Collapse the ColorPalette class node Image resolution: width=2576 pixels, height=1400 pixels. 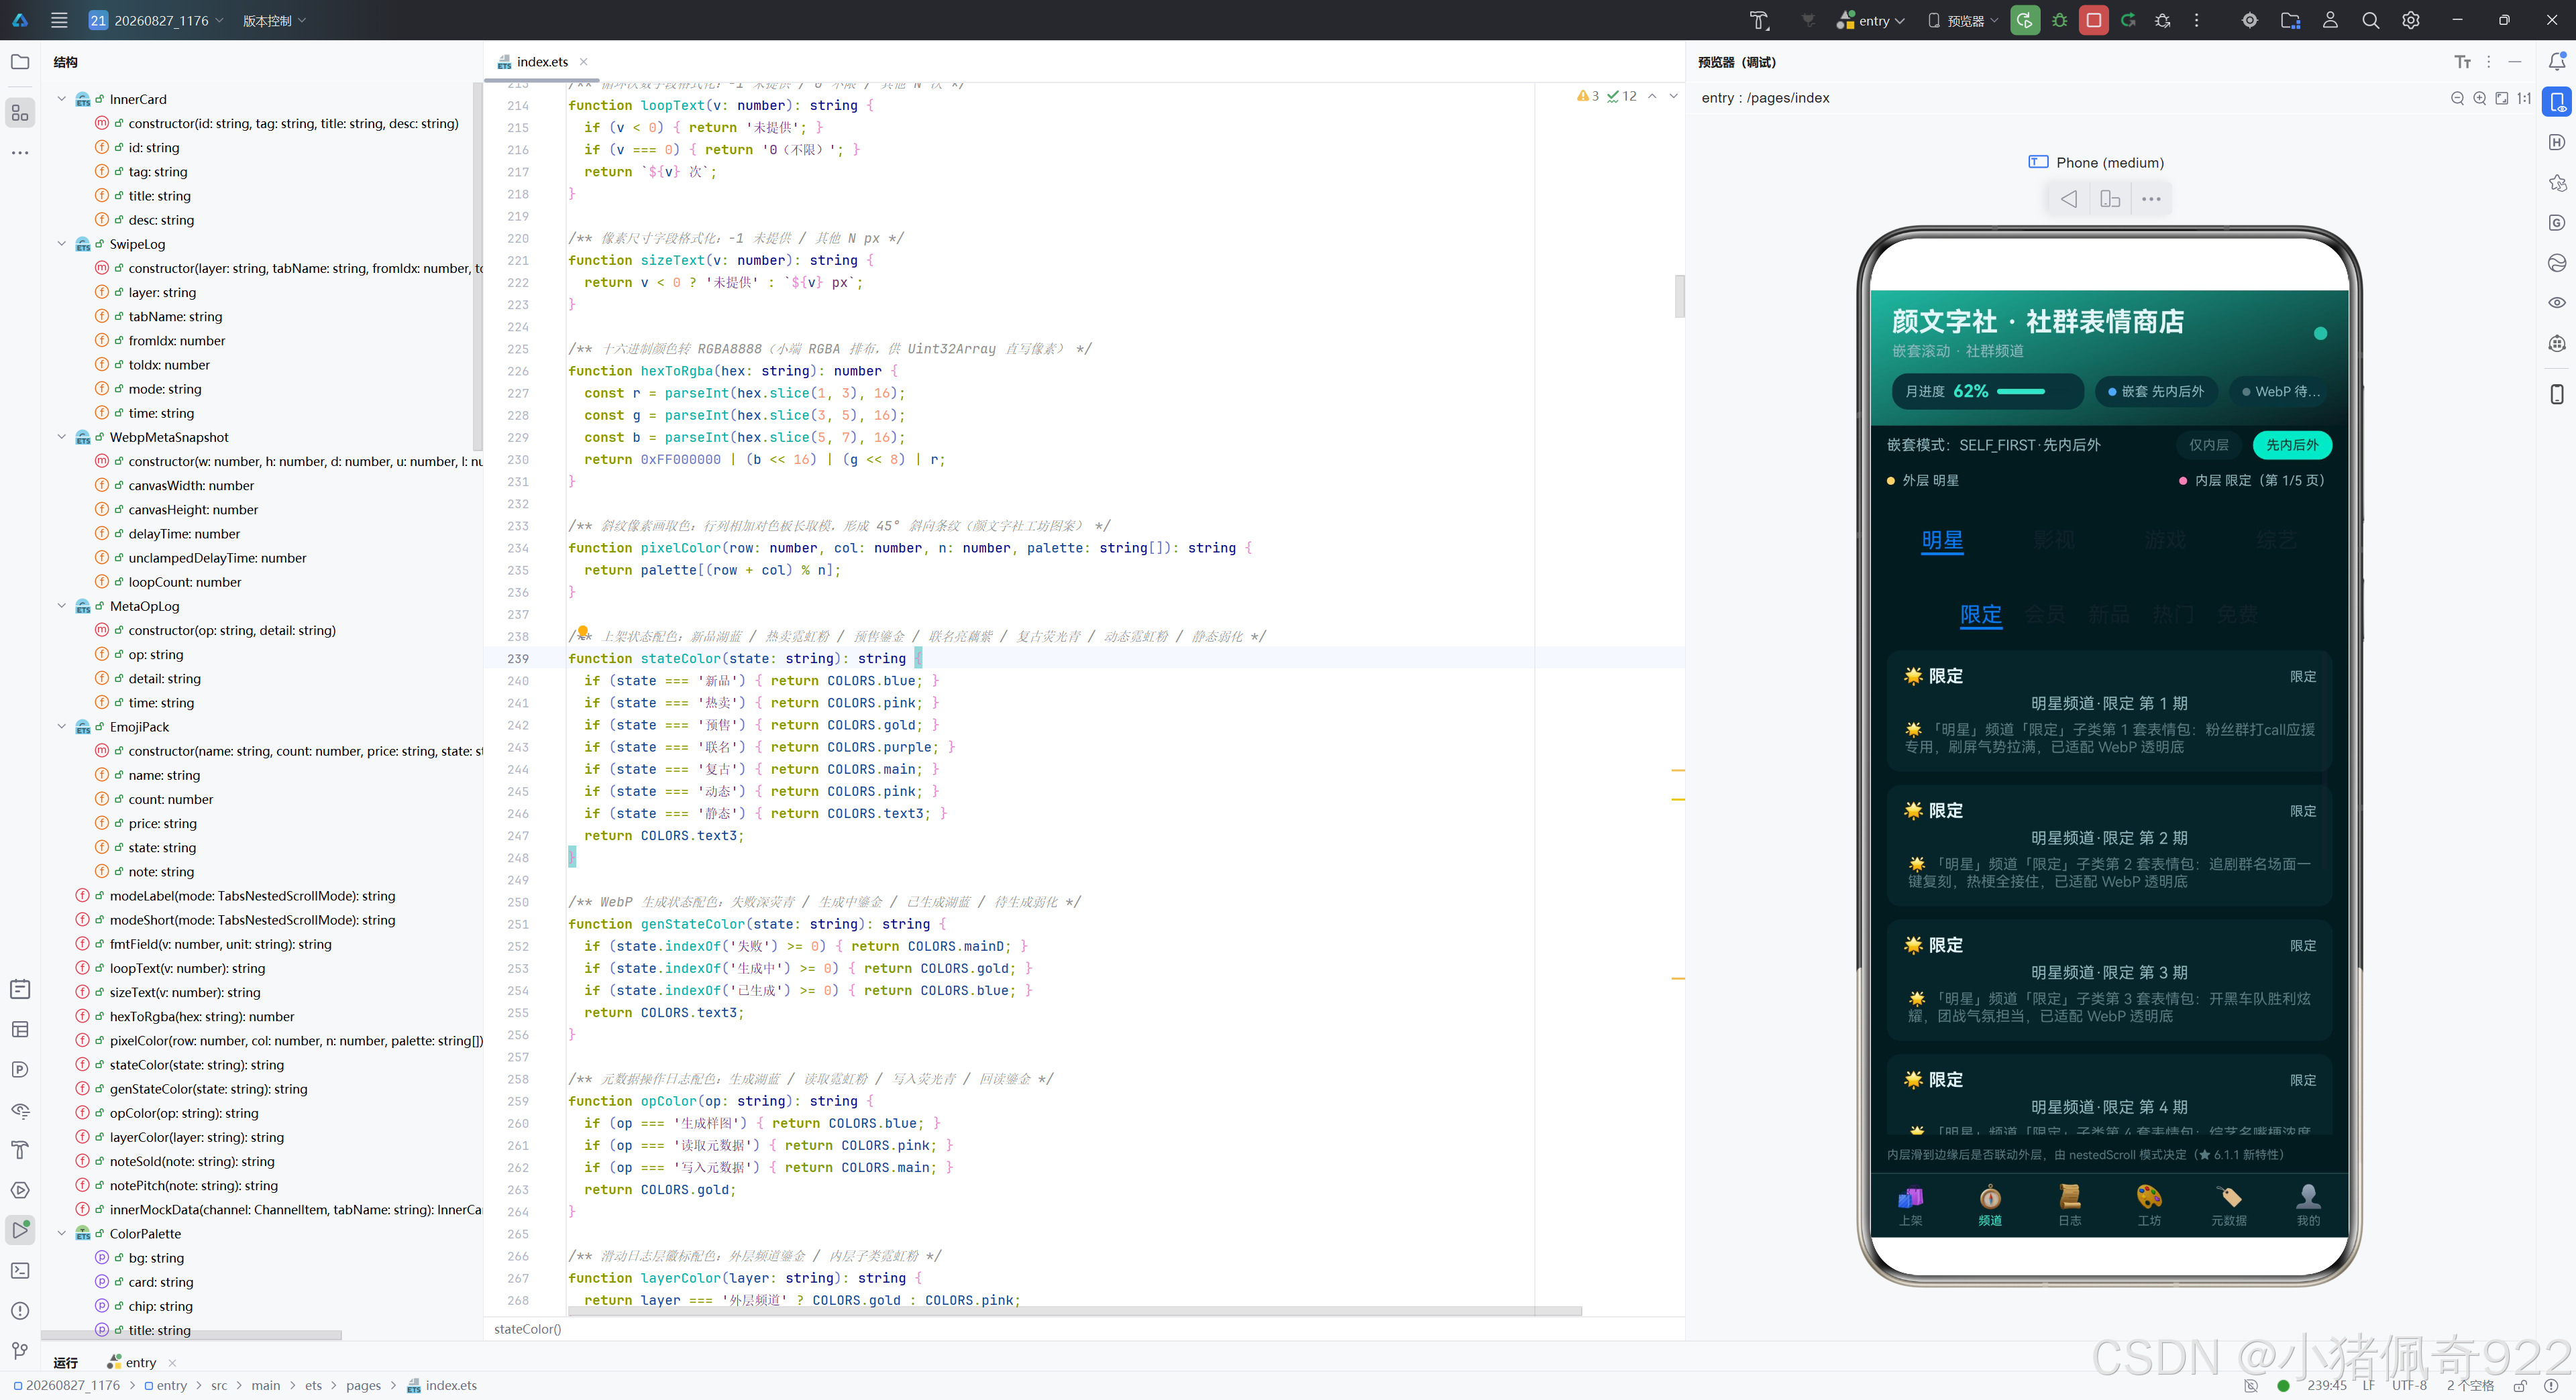[x=62, y=1233]
